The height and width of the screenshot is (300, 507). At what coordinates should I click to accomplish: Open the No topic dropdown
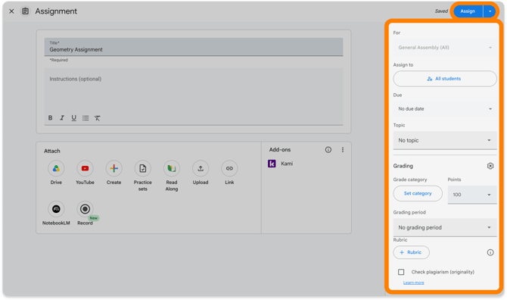tap(445, 140)
